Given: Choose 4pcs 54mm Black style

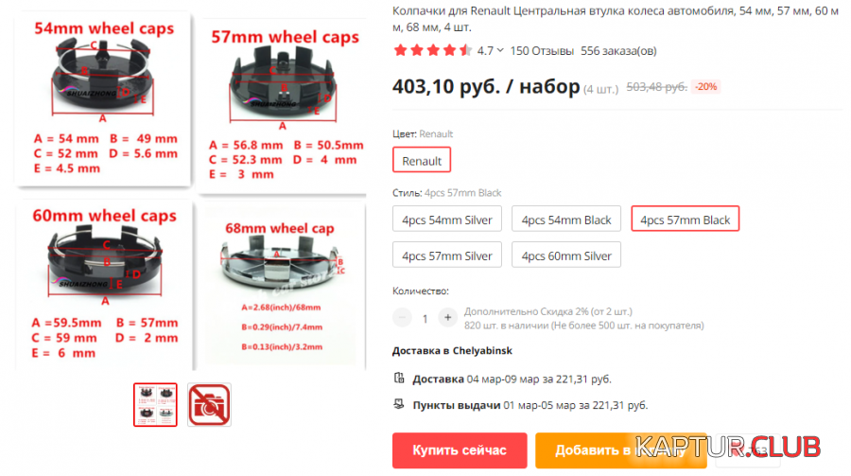Looking at the screenshot, I should [x=566, y=219].
